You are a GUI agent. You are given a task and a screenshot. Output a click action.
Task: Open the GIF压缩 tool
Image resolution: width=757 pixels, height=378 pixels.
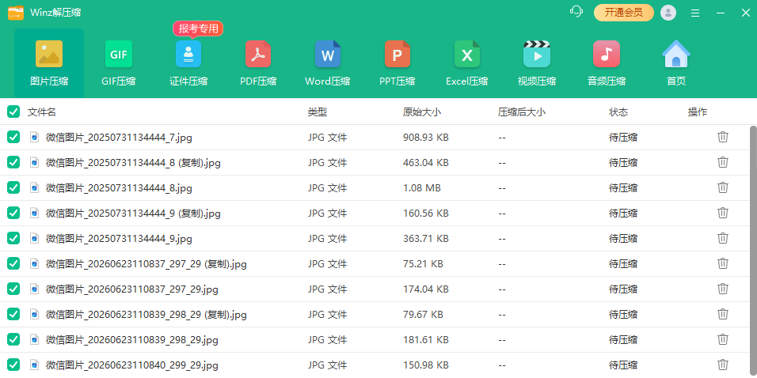pyautogui.click(x=118, y=63)
